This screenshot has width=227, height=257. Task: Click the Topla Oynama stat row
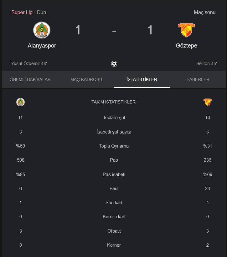[114, 146]
